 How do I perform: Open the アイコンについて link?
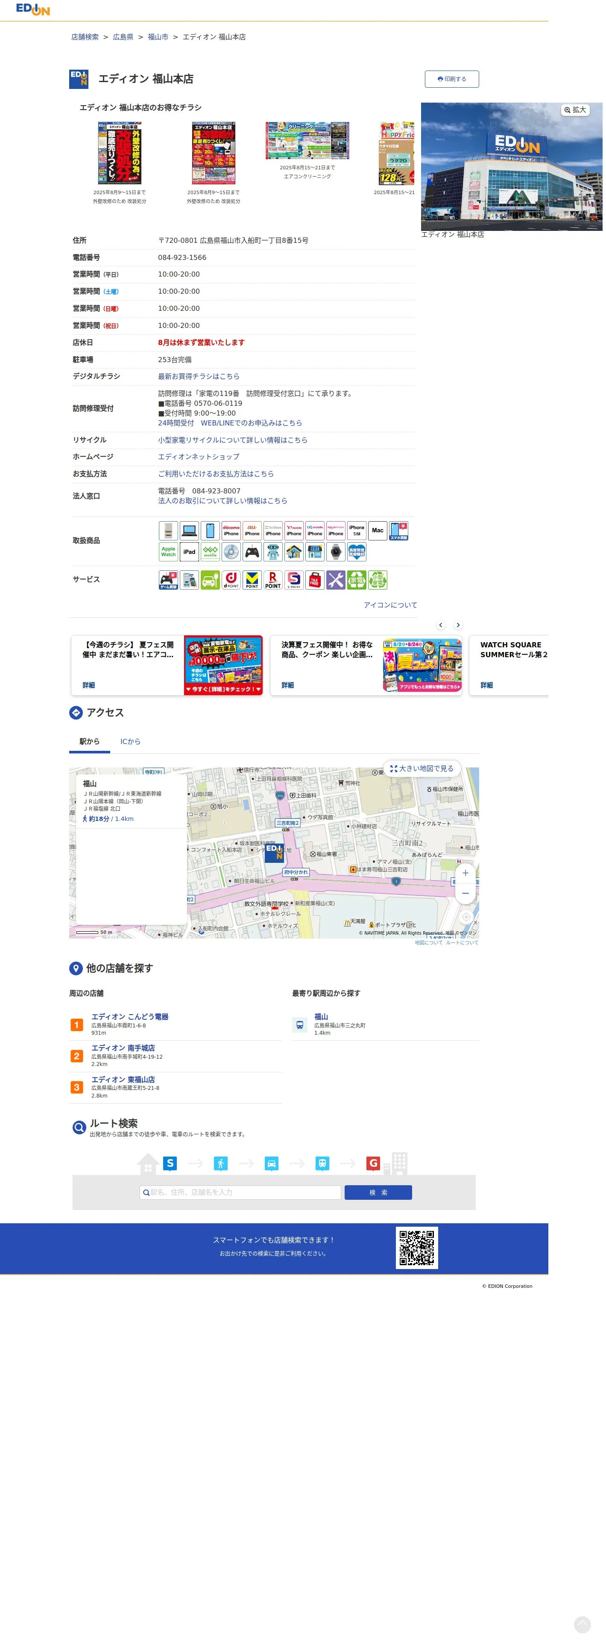(390, 605)
